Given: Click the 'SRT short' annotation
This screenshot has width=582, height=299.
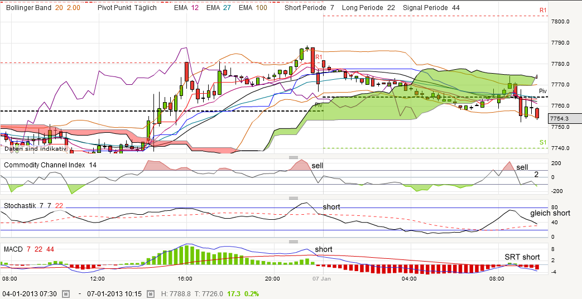Looking at the screenshot, I should tap(522, 257).
